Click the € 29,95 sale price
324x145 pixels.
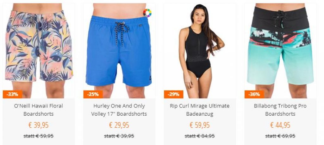[119, 125]
